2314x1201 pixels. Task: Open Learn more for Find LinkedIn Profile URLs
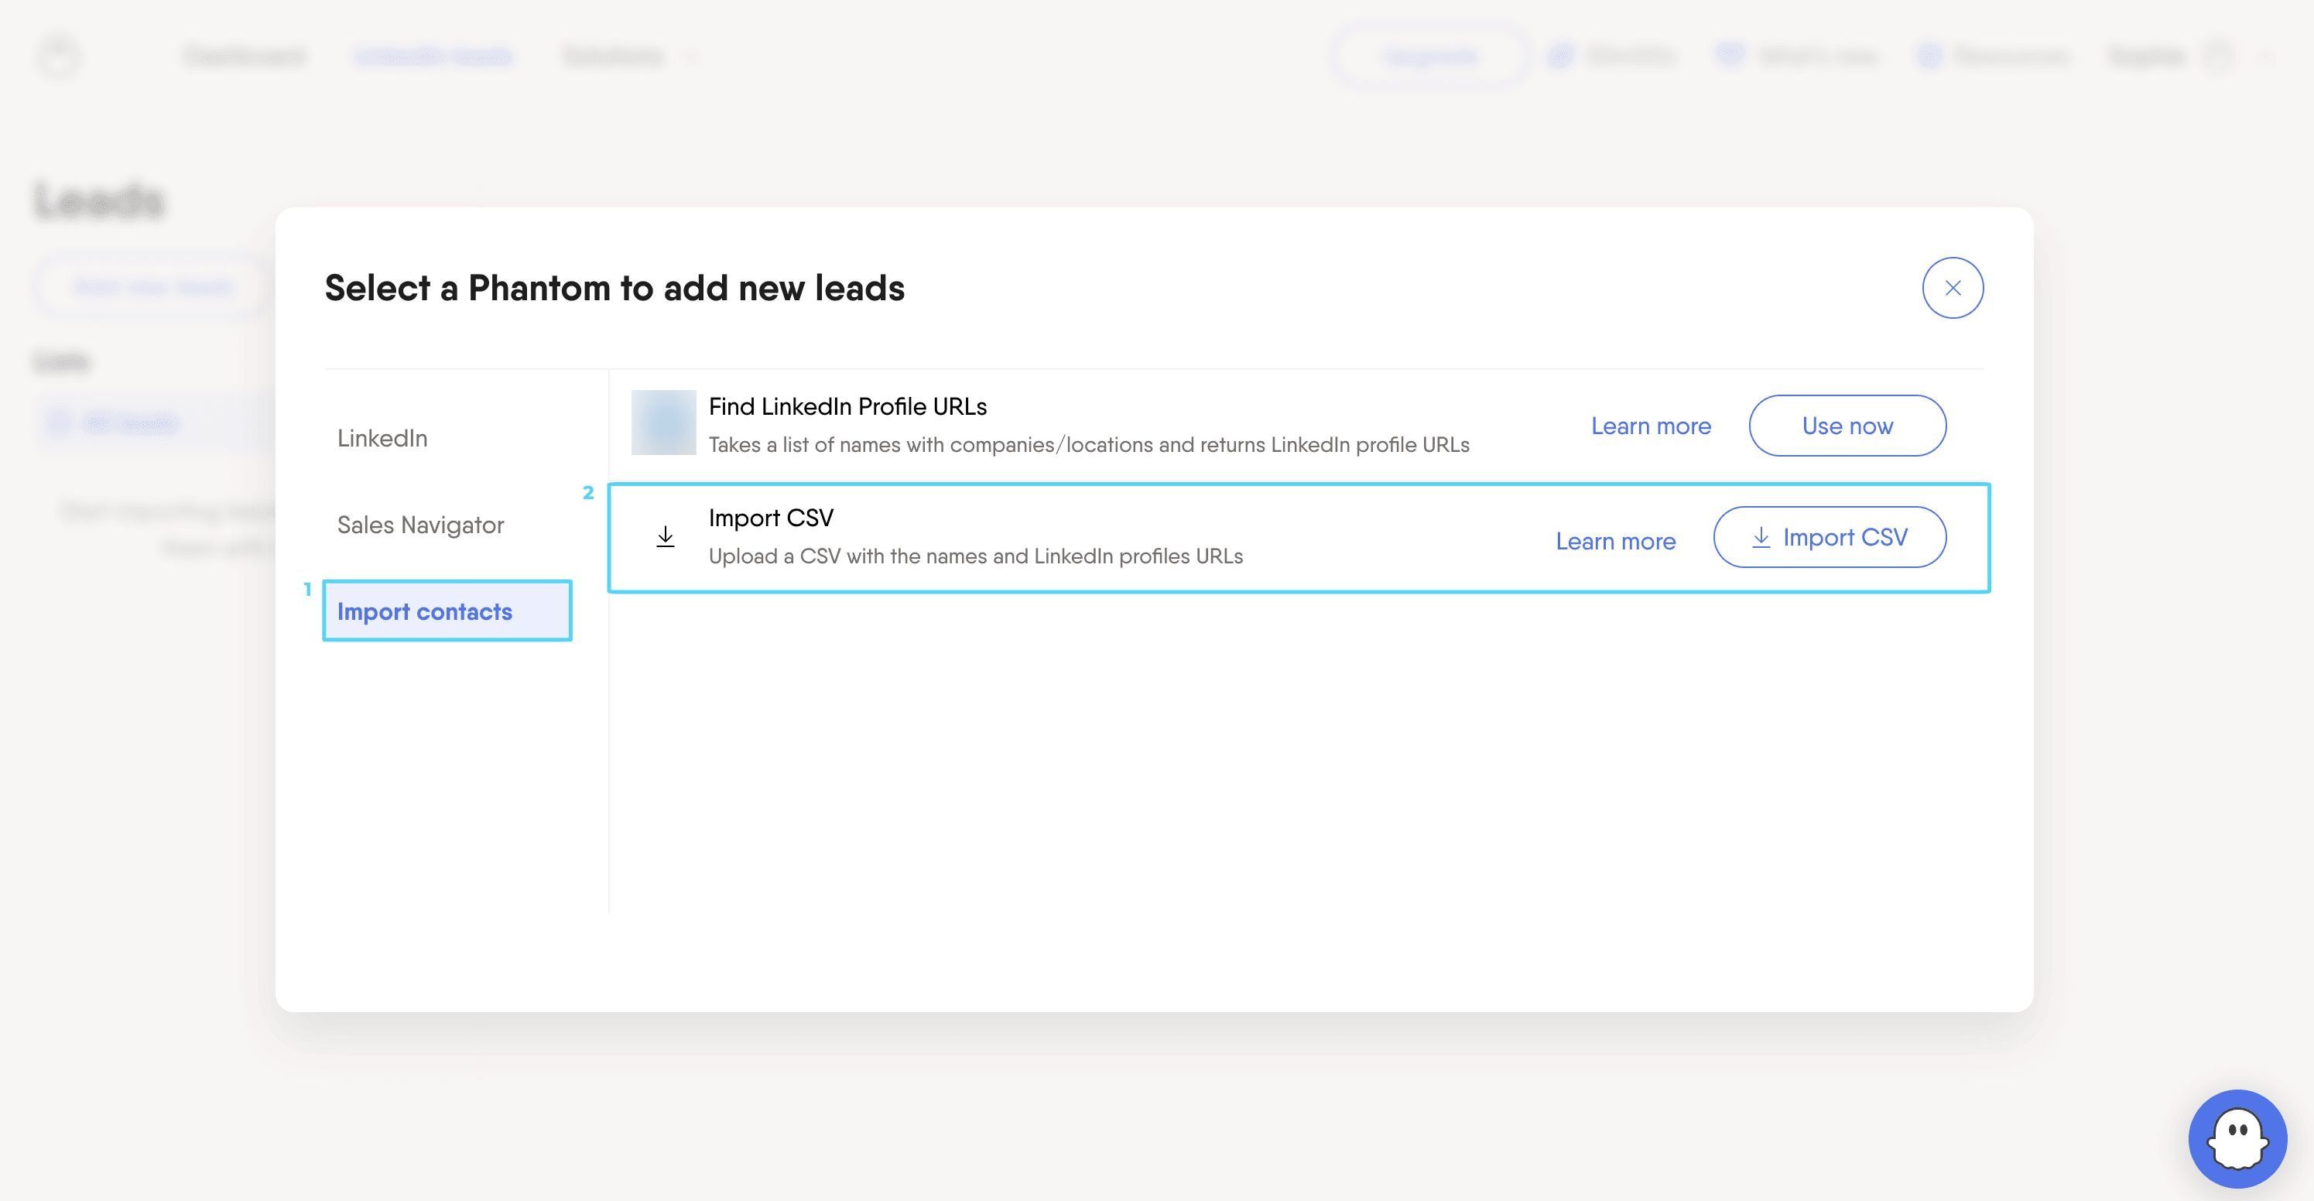tap(1650, 426)
